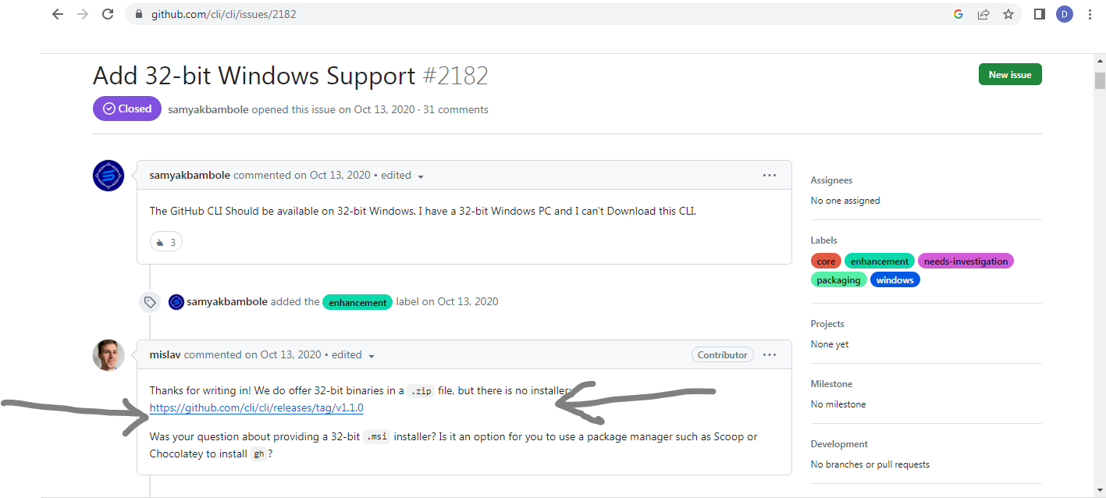Click samyakbambole's avatar on first comment
The height and width of the screenshot is (498, 1106).
[108, 176]
